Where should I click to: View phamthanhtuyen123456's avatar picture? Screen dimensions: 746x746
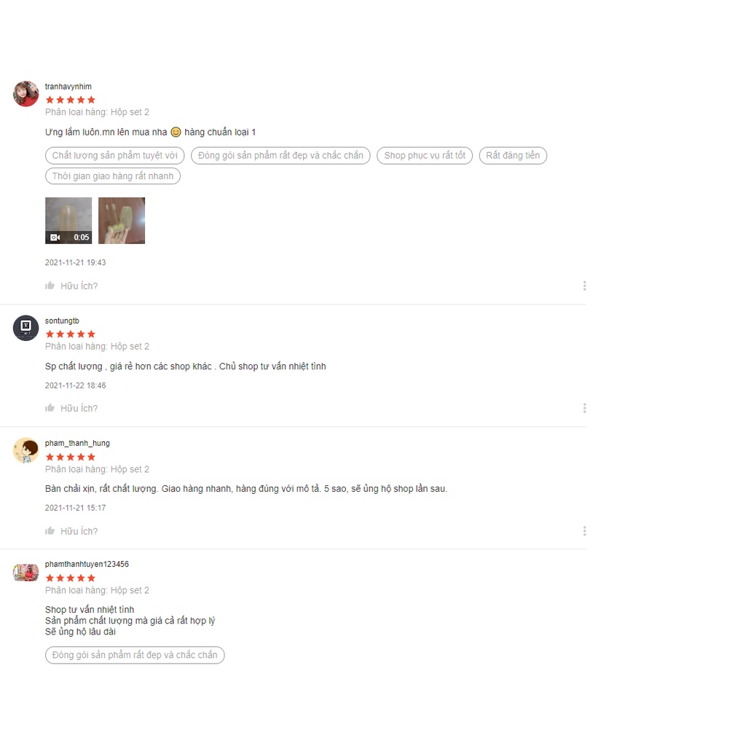25,573
